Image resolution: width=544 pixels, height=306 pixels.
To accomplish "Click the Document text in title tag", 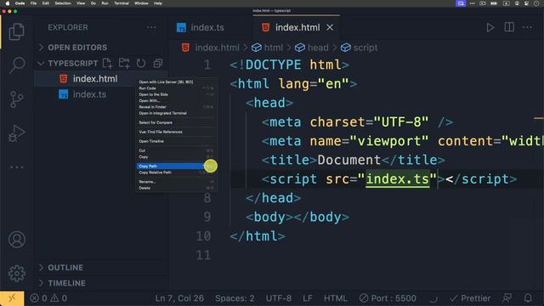I will click(348, 160).
